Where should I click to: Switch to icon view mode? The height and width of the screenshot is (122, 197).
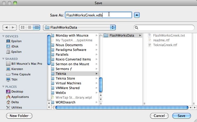click(23, 27)
